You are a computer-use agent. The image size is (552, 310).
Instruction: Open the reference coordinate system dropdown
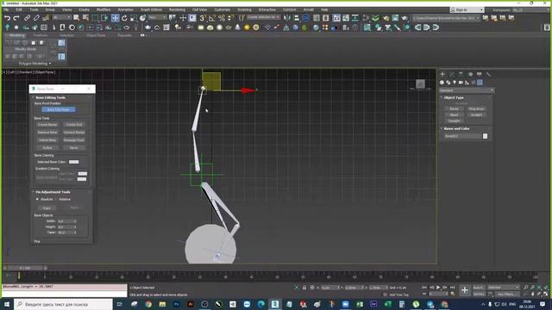157,17
